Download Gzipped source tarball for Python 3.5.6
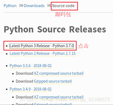This screenshot has width=113, height=105. pyautogui.click(x=53, y=81)
